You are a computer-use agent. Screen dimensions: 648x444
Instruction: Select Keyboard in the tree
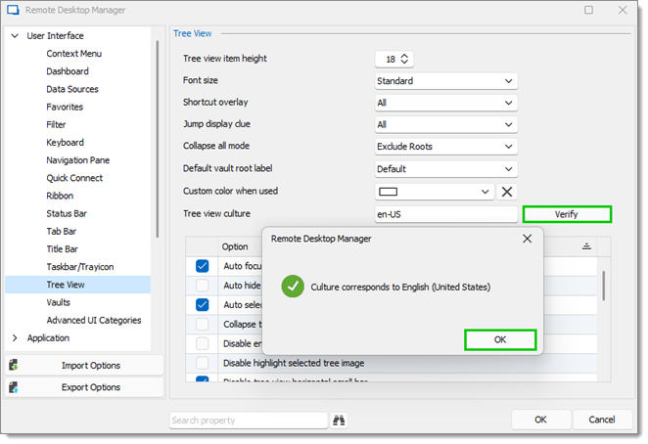(65, 143)
